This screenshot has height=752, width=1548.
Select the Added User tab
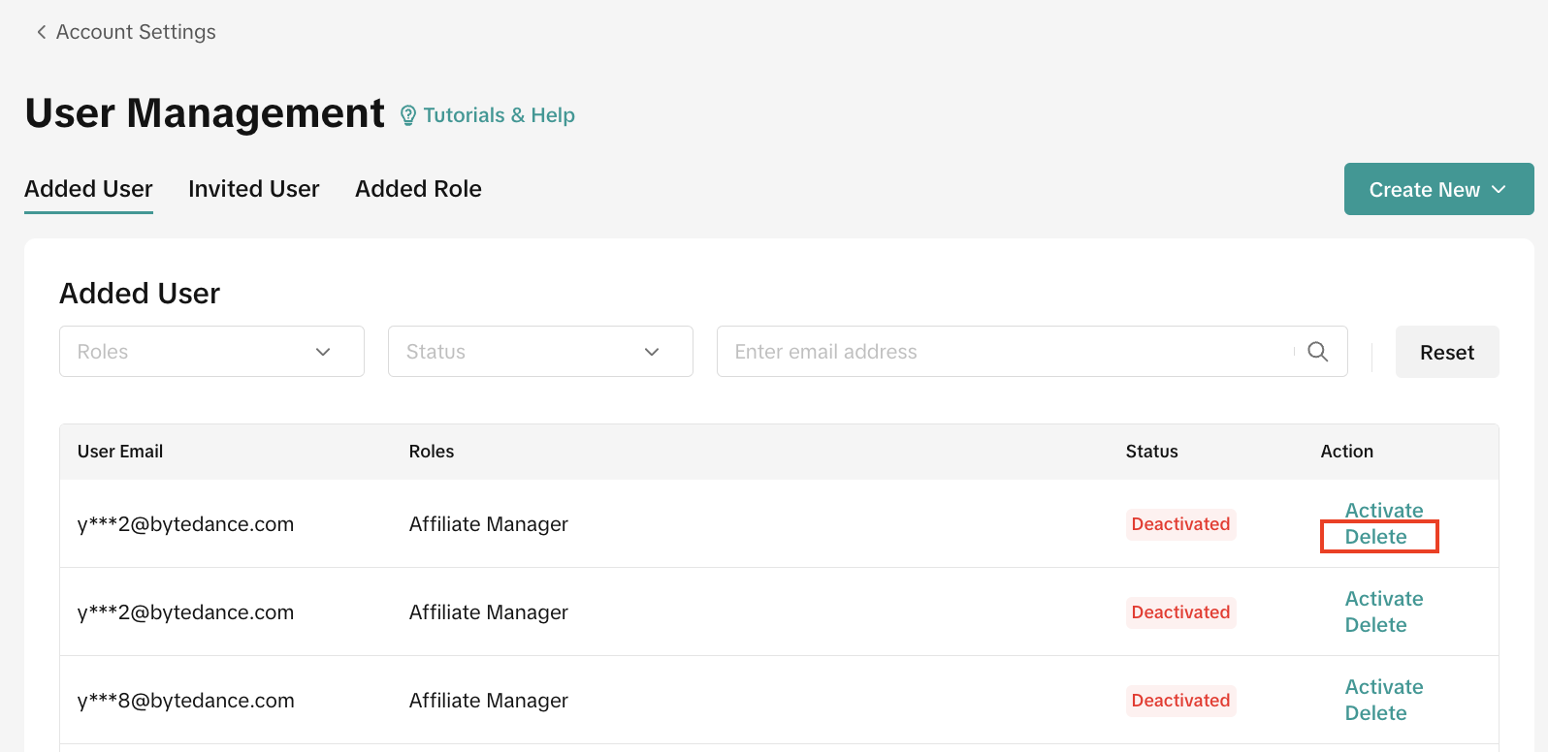pos(88,189)
